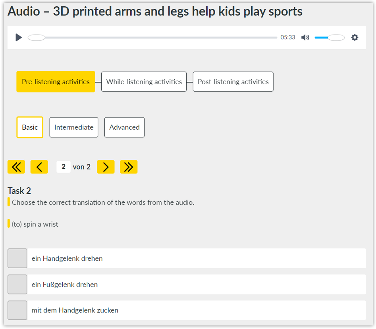Choose the Advanced difficulty level
The image size is (376, 329).
click(x=124, y=127)
